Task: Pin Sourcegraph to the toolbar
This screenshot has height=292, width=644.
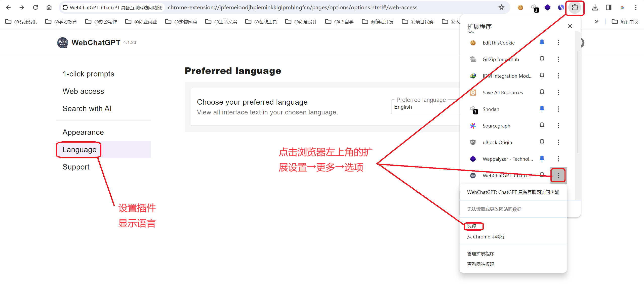Action: pyautogui.click(x=542, y=126)
